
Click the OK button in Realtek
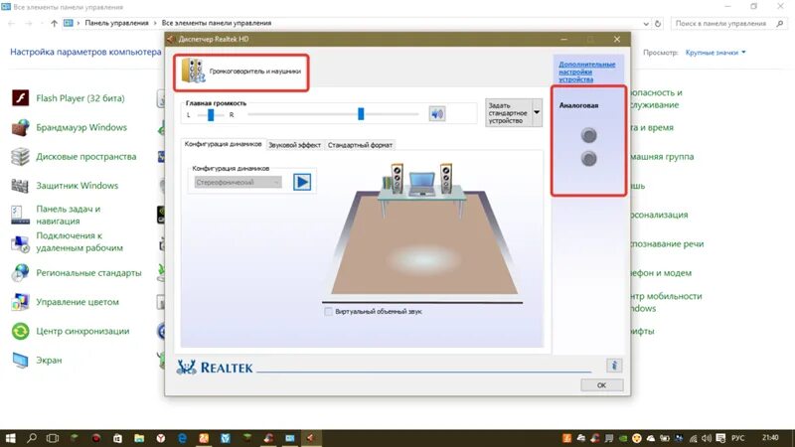click(x=602, y=385)
